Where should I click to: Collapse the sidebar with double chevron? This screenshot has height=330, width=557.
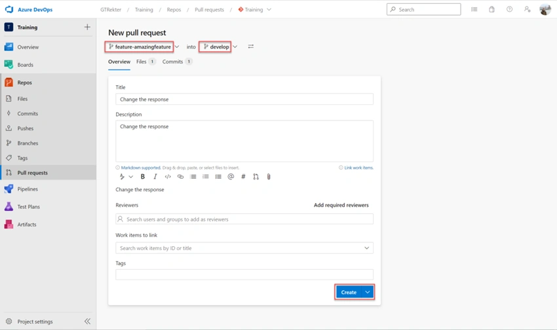coord(87,321)
